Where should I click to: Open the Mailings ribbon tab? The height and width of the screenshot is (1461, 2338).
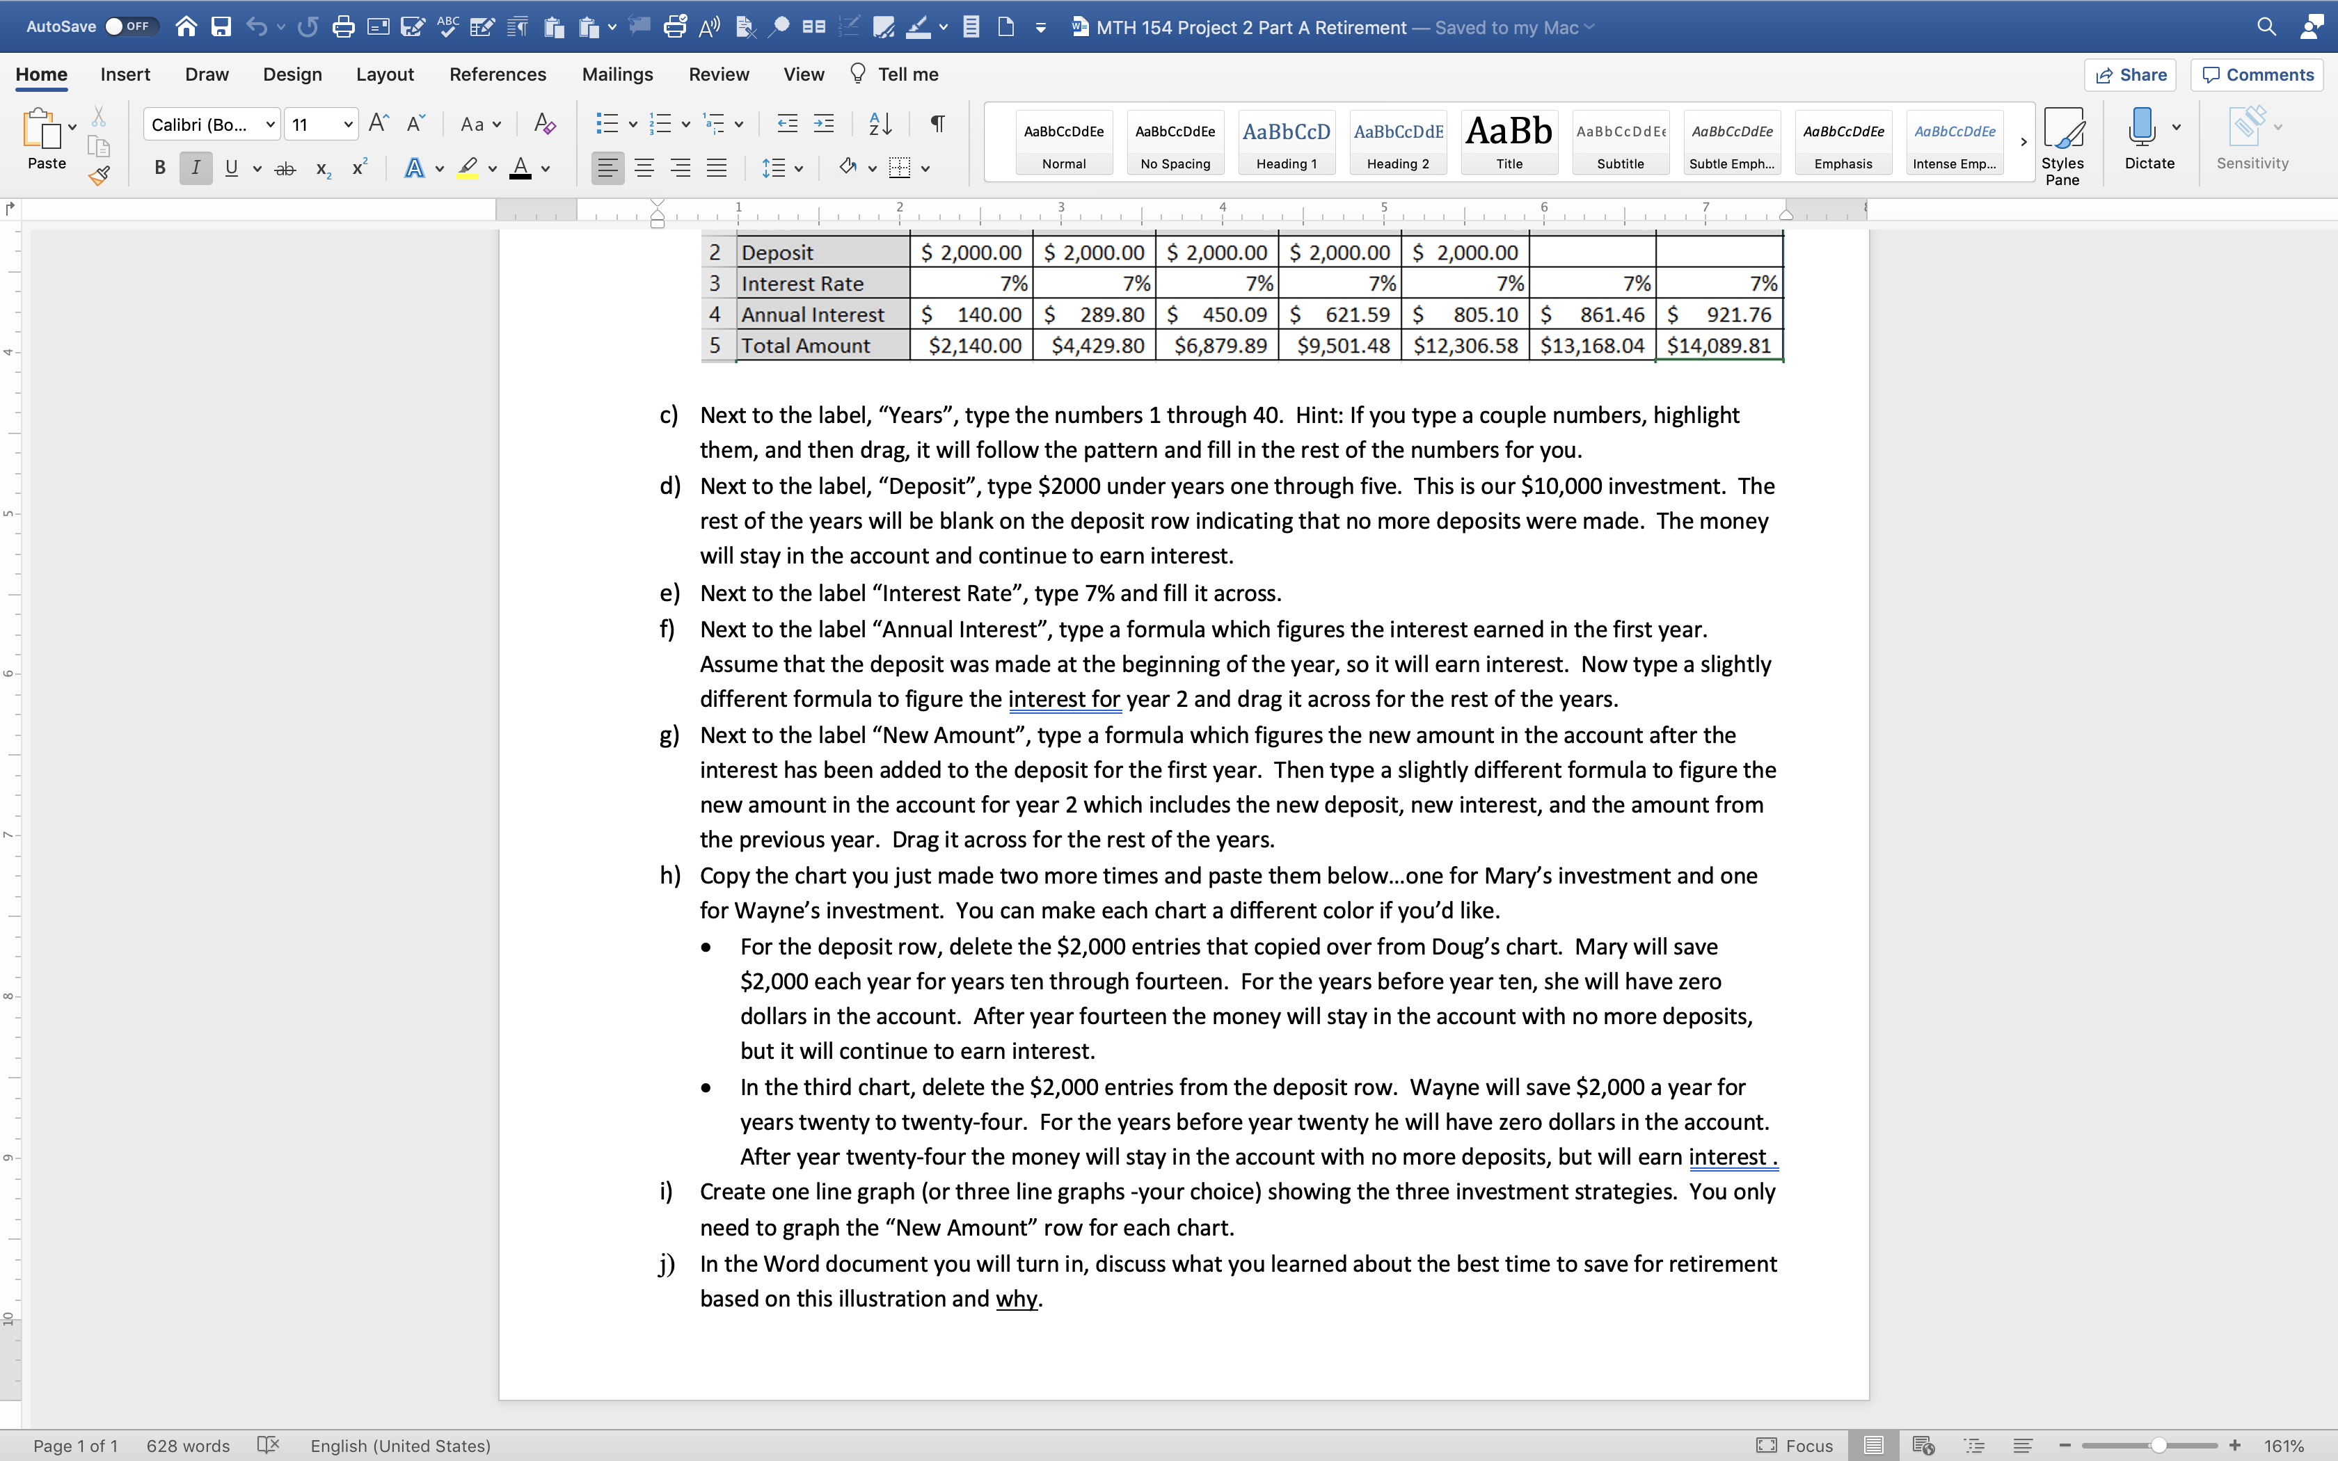616,74
